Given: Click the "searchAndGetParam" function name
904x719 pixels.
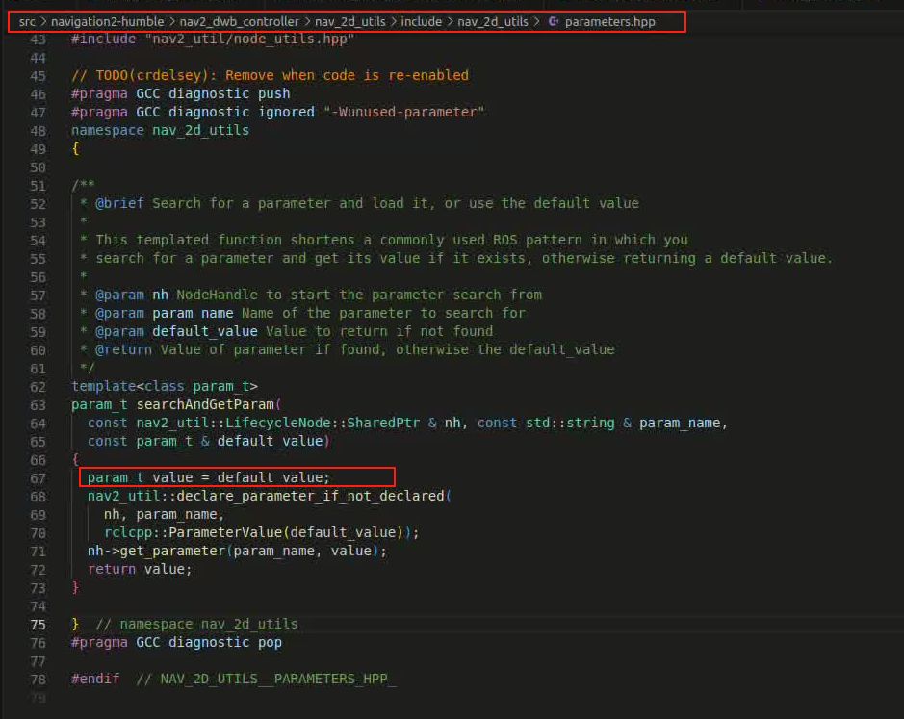Looking at the screenshot, I should (x=205, y=405).
